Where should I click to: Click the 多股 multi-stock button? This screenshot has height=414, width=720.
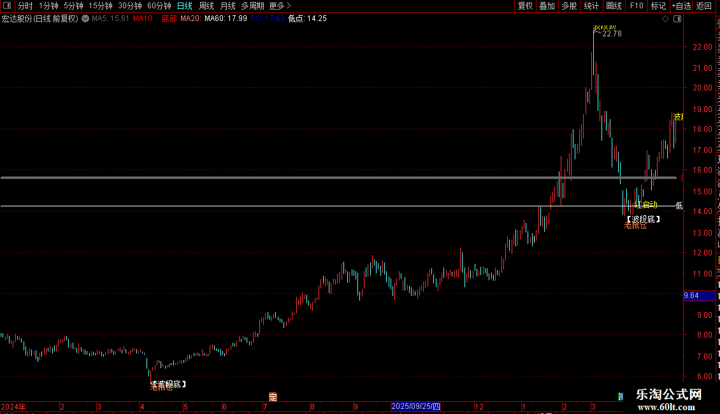pyautogui.click(x=570, y=6)
